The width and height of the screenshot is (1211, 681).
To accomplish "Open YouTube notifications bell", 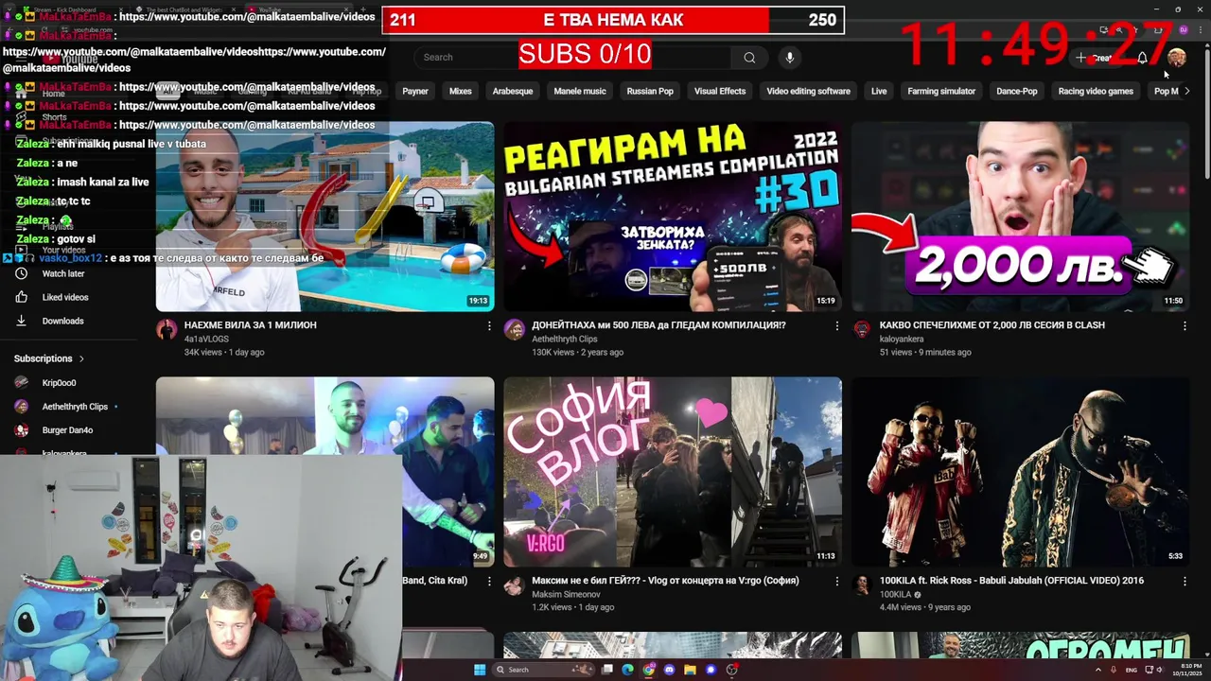I will coord(1142,58).
